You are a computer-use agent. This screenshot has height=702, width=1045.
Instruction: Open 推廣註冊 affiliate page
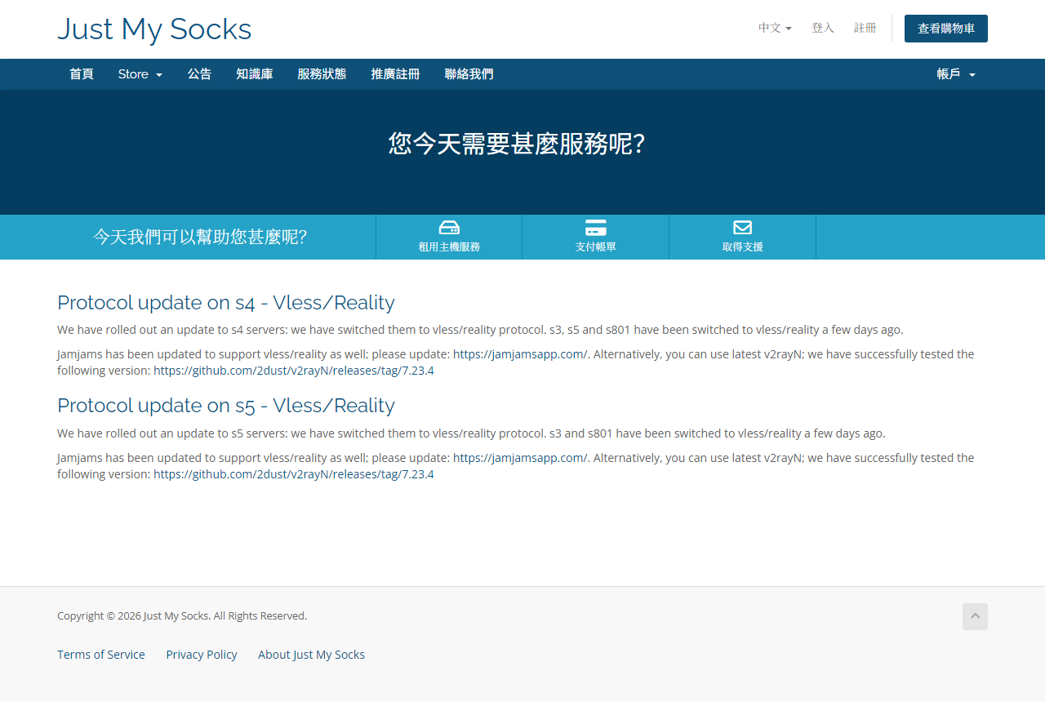click(x=395, y=74)
